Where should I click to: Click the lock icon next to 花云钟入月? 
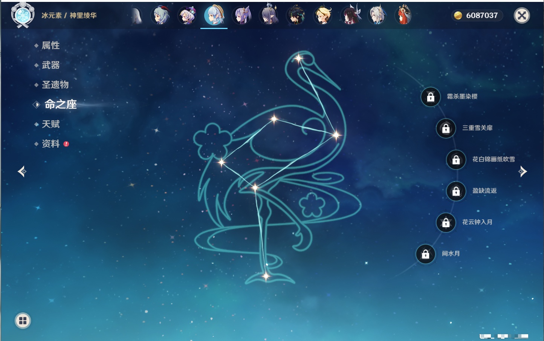tap(446, 222)
